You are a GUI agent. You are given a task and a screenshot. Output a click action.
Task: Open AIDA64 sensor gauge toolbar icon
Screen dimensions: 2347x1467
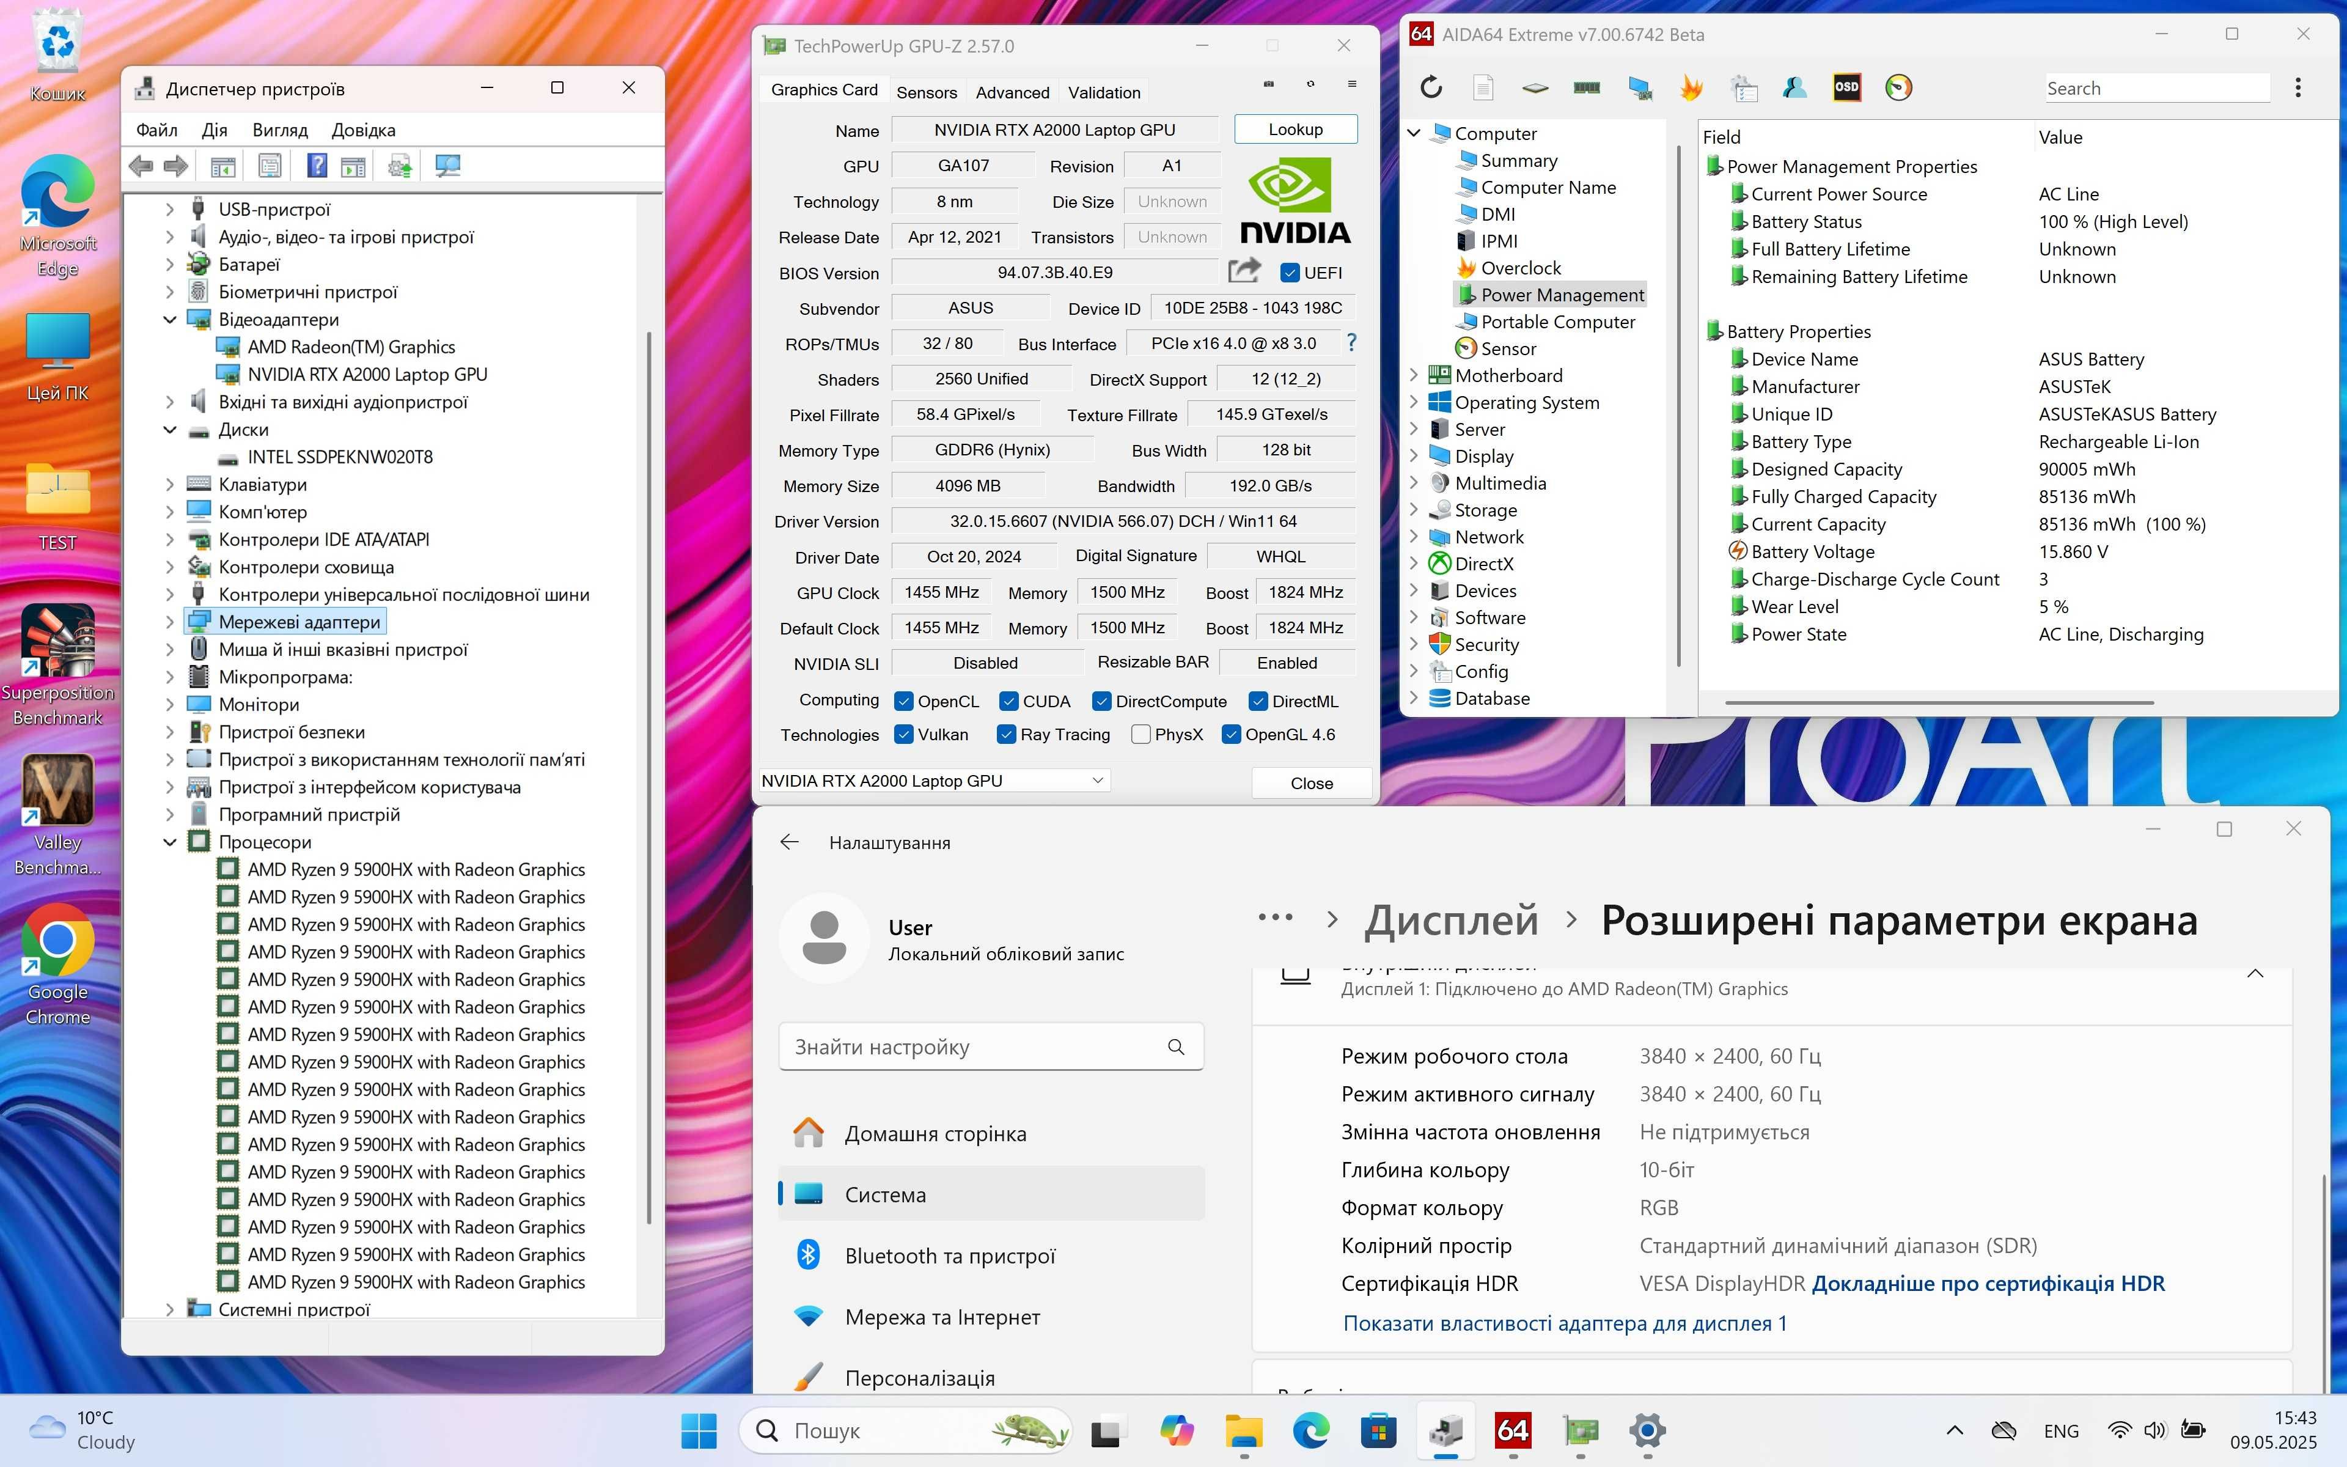click(1899, 87)
